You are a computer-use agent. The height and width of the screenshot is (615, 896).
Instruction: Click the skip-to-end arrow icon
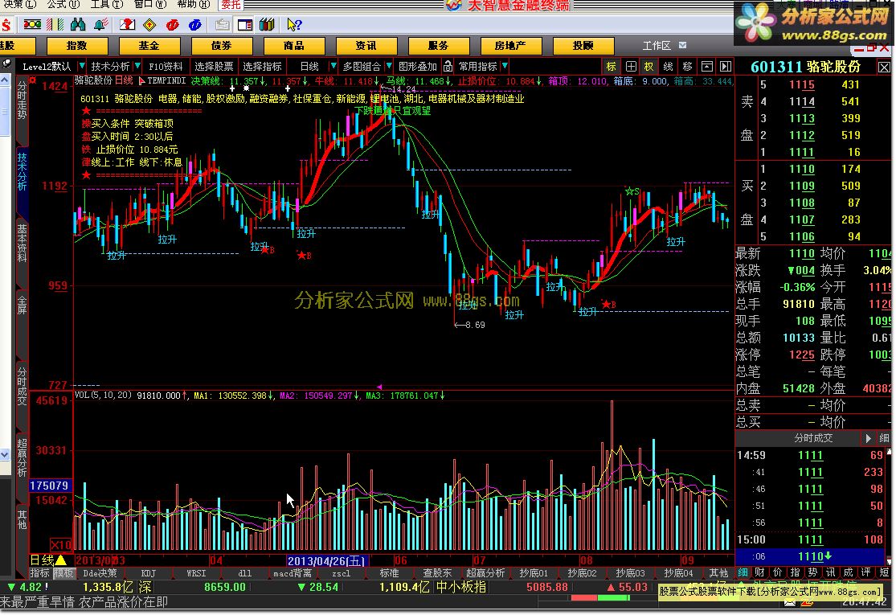point(726,66)
